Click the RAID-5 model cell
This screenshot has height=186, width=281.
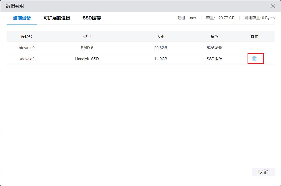coord(87,48)
